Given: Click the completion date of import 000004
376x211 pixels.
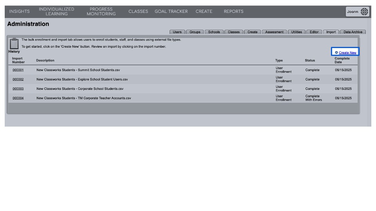Looking at the screenshot, I should (343, 98).
